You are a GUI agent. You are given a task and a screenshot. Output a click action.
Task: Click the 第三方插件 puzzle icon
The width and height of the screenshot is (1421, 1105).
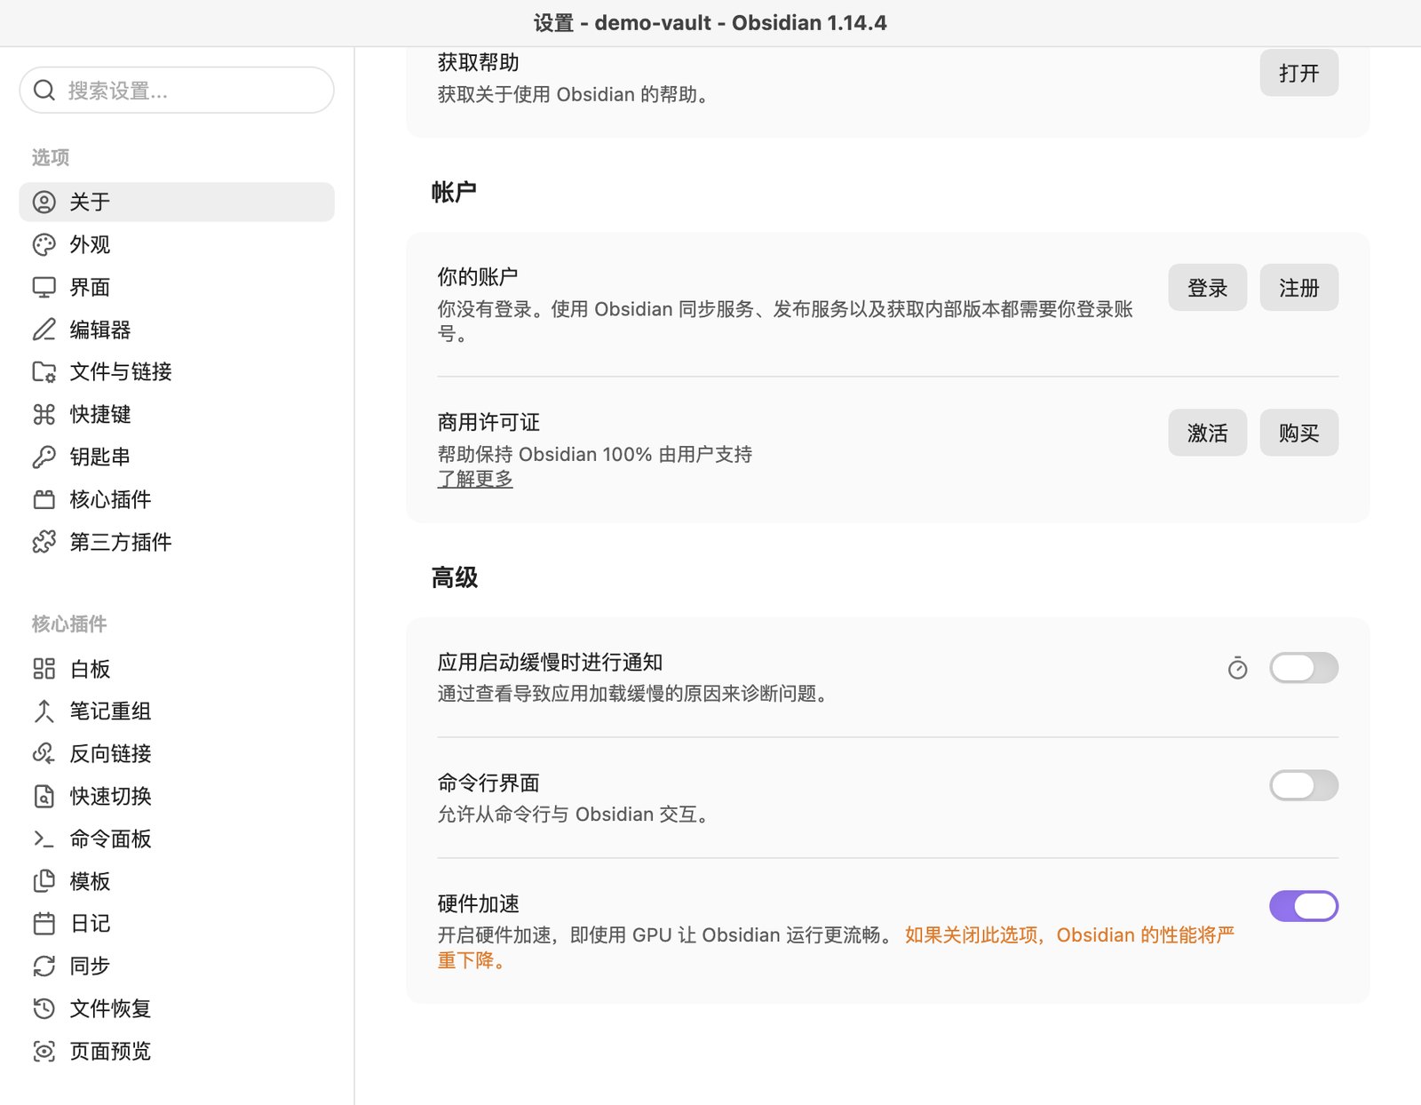coord(44,542)
